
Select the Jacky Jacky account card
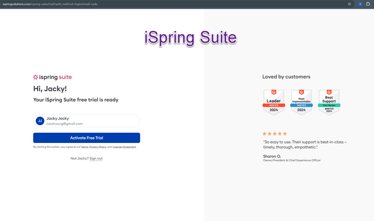(x=87, y=121)
